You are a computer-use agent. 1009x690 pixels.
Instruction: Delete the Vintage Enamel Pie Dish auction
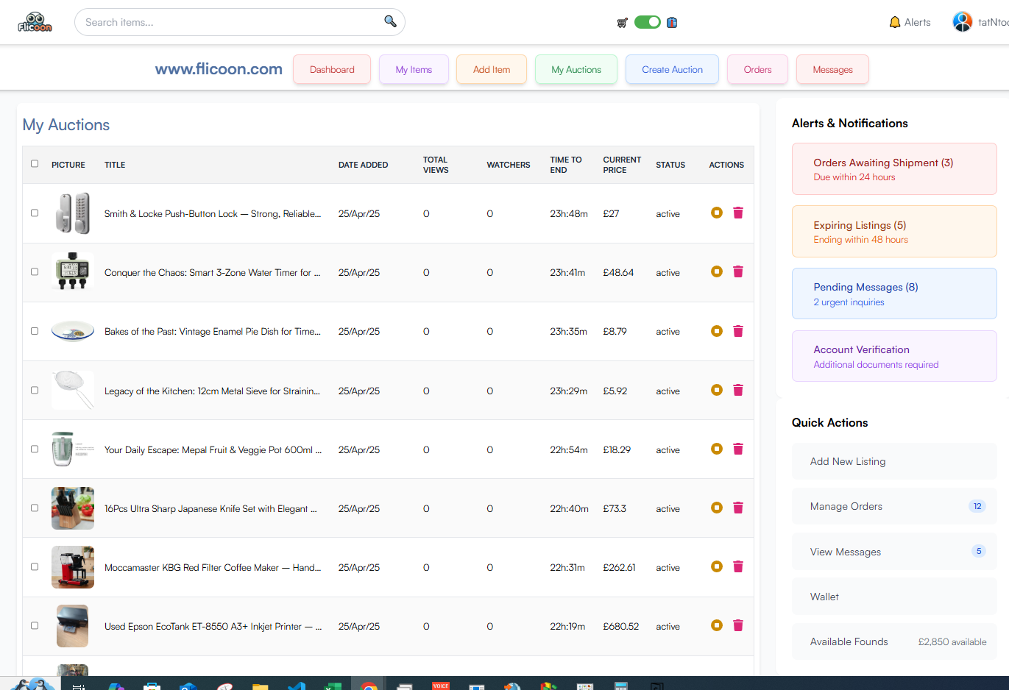click(x=738, y=331)
